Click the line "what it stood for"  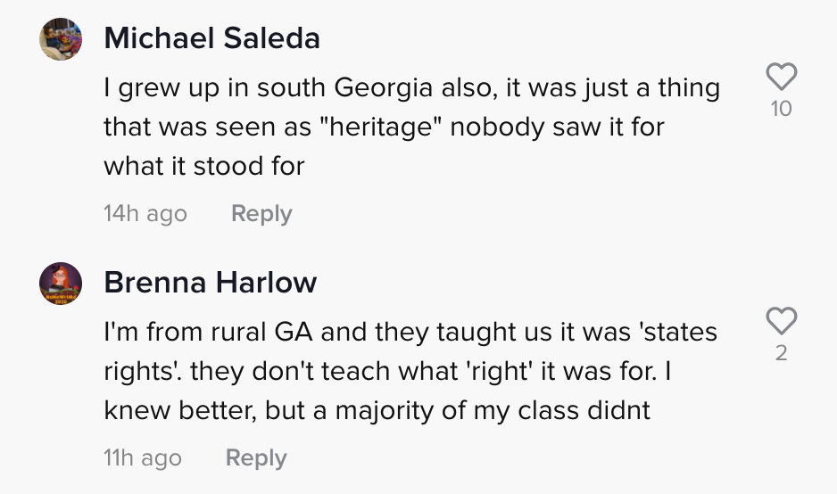[204, 166]
